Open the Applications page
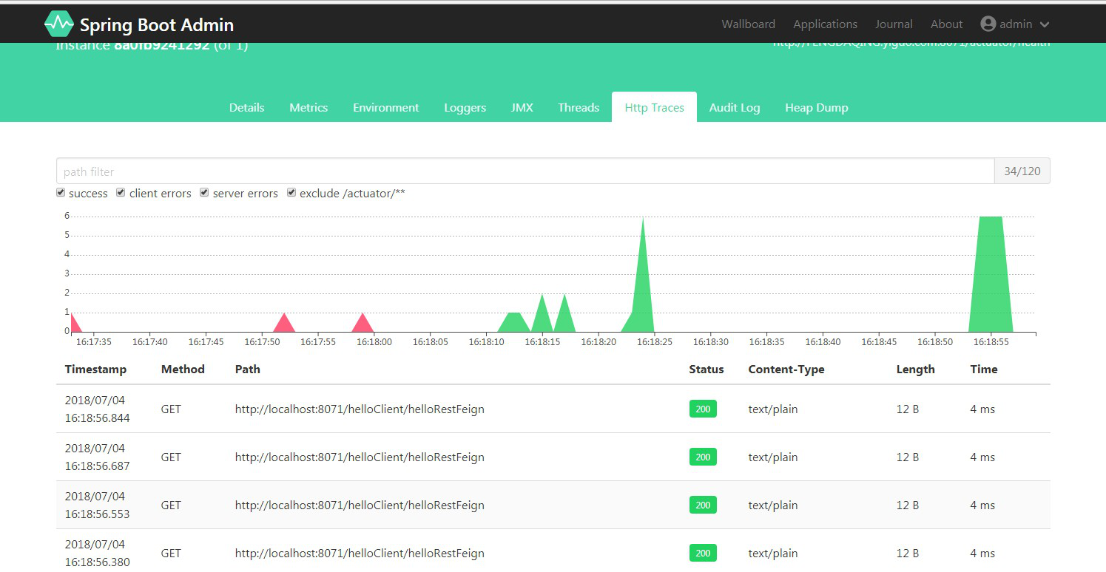The image size is (1106, 572). pyautogui.click(x=825, y=24)
